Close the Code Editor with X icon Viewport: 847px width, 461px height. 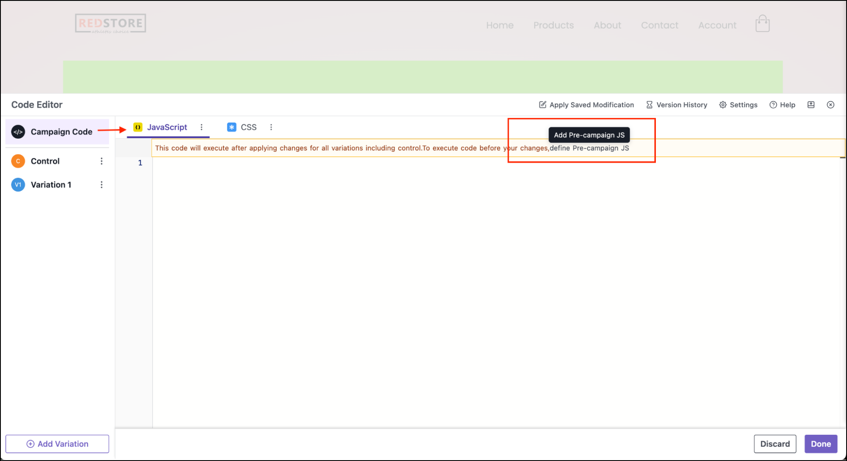click(831, 105)
